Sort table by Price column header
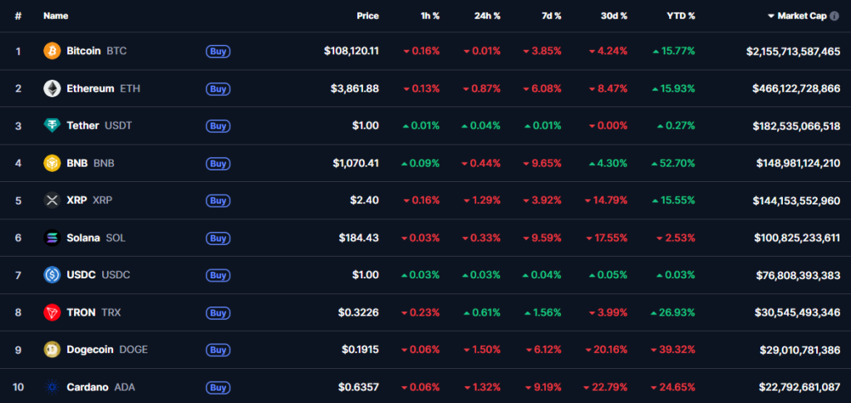This screenshot has width=851, height=403. (367, 16)
